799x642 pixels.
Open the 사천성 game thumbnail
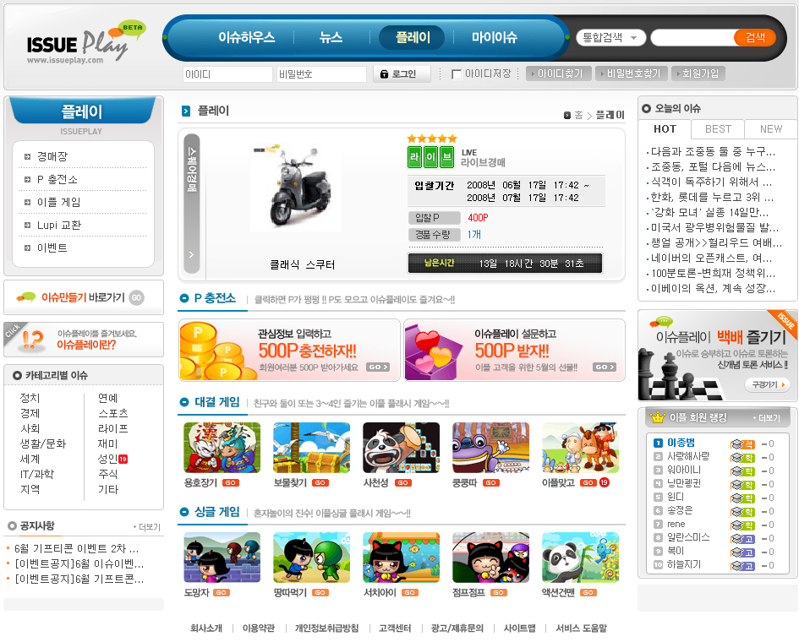401,448
